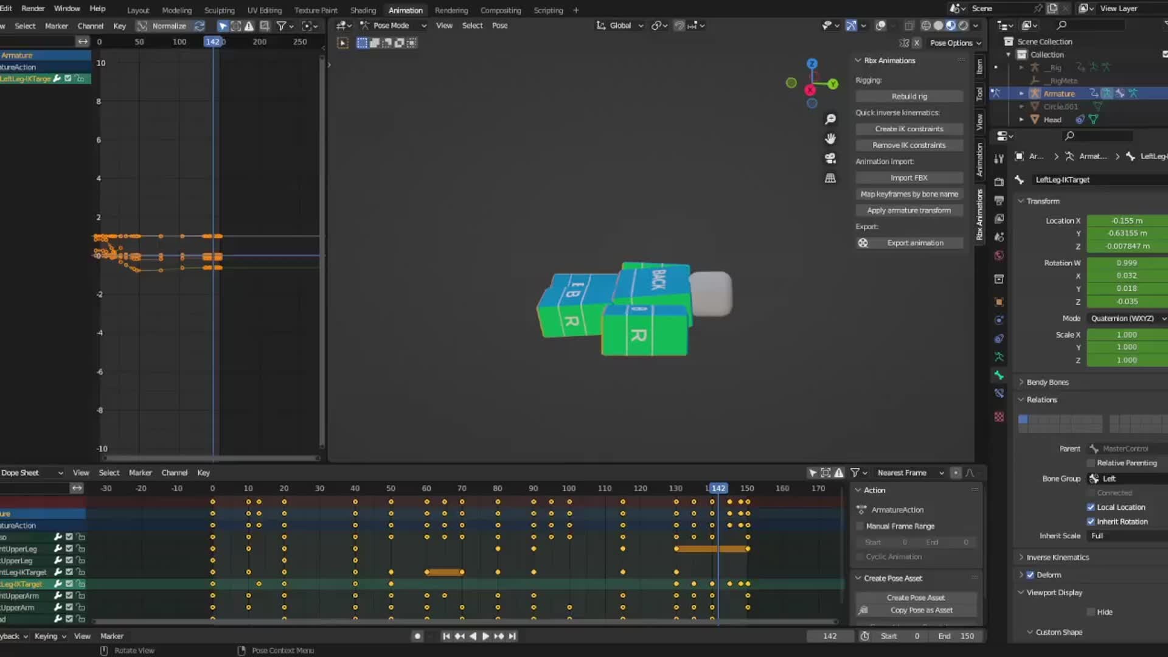Open the Bone Constraints properties tab icon
The height and width of the screenshot is (657, 1168).
click(999, 394)
